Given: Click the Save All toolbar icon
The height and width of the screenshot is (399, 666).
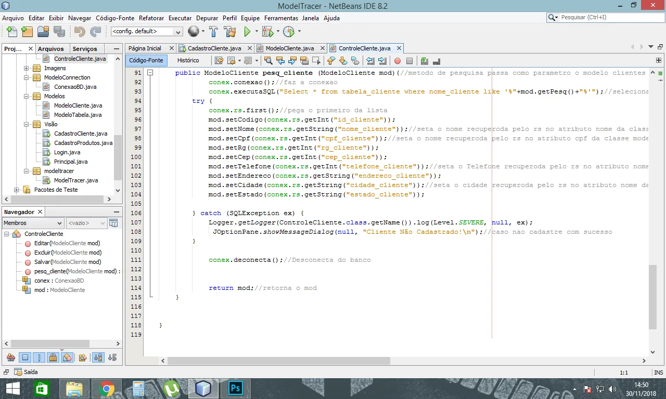Looking at the screenshot, I should pyautogui.click(x=59, y=32).
